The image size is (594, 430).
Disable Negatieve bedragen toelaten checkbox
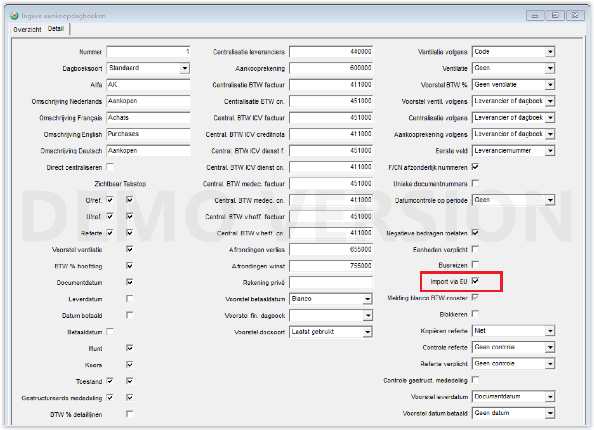475,233
